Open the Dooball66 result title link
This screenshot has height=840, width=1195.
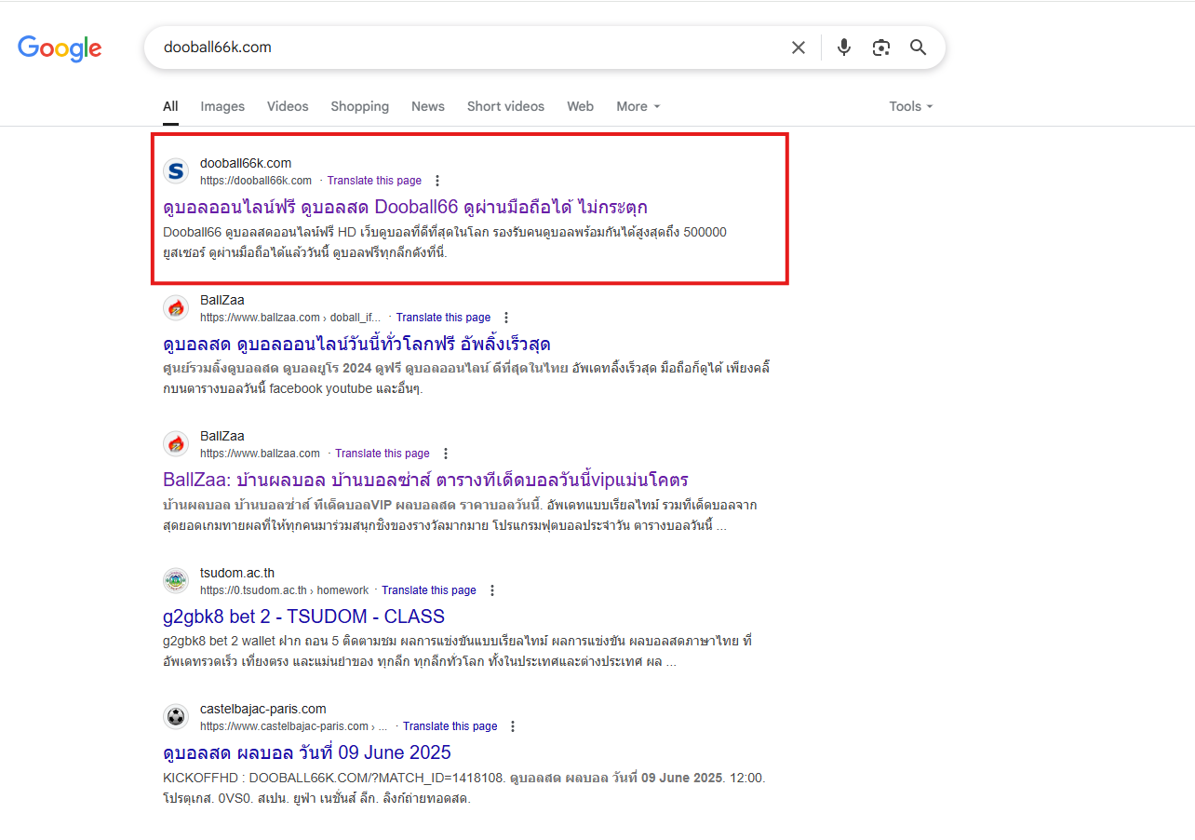[x=405, y=207]
